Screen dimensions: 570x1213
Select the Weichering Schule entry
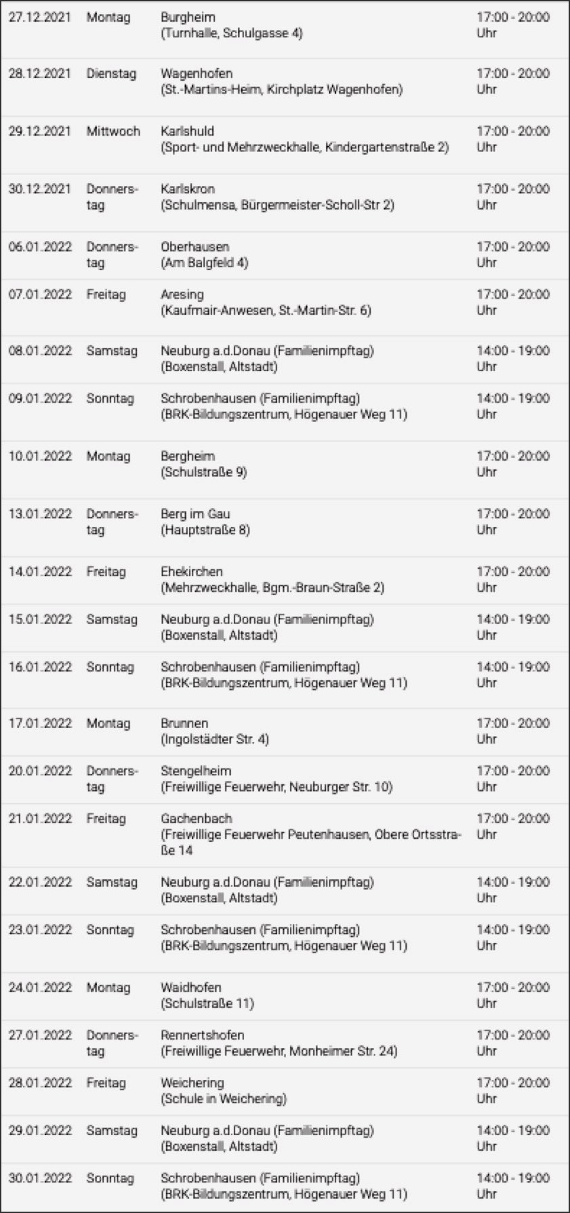223,1090
